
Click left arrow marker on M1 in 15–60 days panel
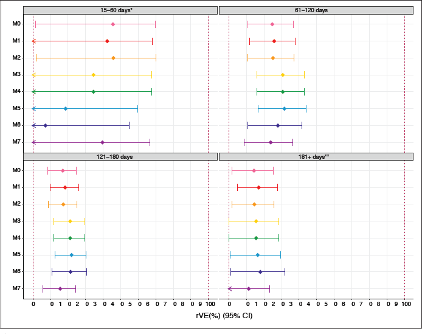pyautogui.click(x=34, y=41)
